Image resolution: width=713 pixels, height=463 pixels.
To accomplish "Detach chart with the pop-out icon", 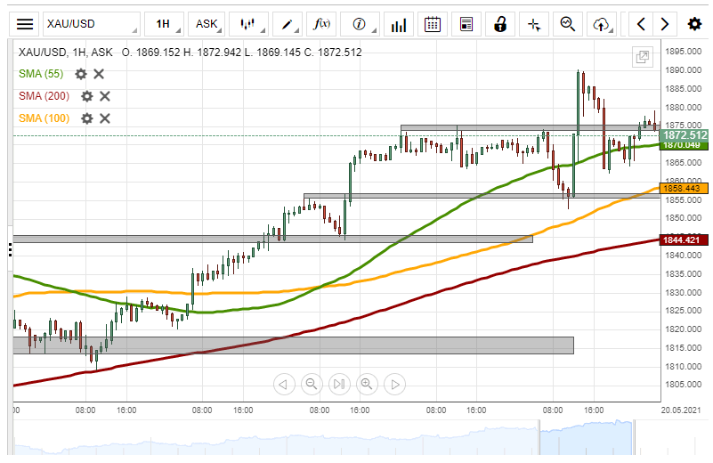I will [x=642, y=57].
